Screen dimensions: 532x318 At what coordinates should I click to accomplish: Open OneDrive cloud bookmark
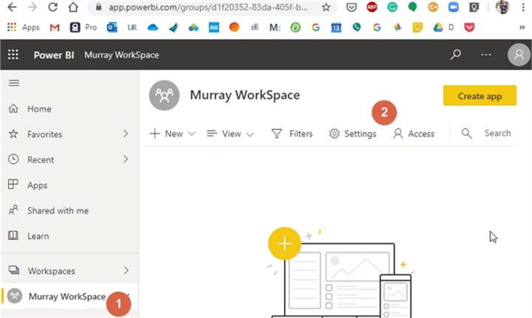153,27
